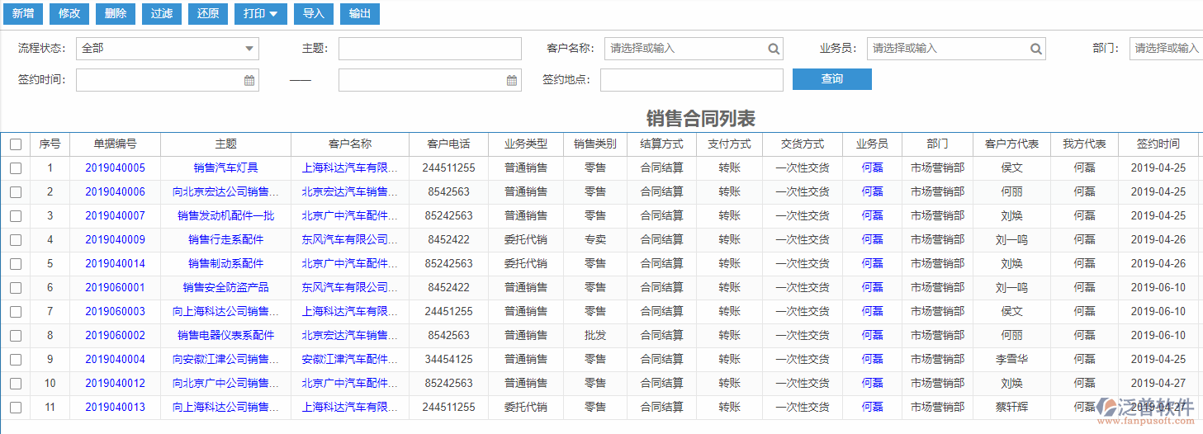Viewport: 1203px width, 434px height.
Task: Focus the 签约地点 input field
Action: [692, 80]
